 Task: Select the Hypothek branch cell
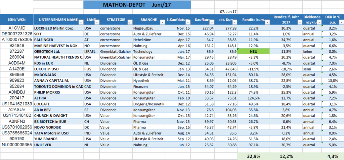tap(148, 81)
